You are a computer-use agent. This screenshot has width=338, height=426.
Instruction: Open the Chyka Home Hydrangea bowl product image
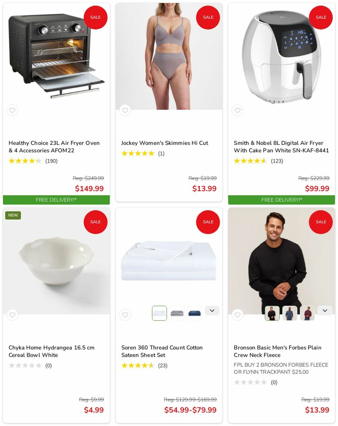tap(56, 261)
